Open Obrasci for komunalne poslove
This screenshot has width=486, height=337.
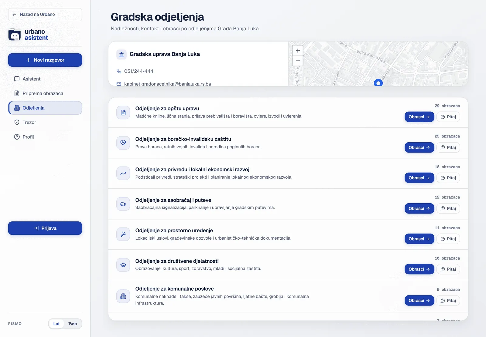419,301
